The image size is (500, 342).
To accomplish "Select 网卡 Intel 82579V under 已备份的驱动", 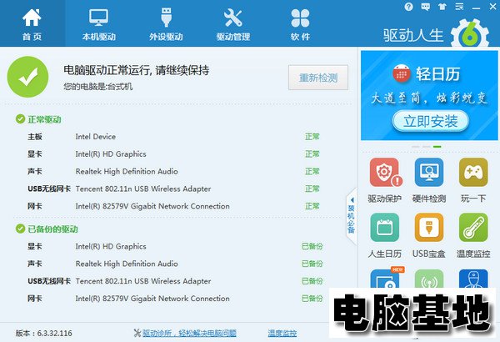I will (x=175, y=299).
